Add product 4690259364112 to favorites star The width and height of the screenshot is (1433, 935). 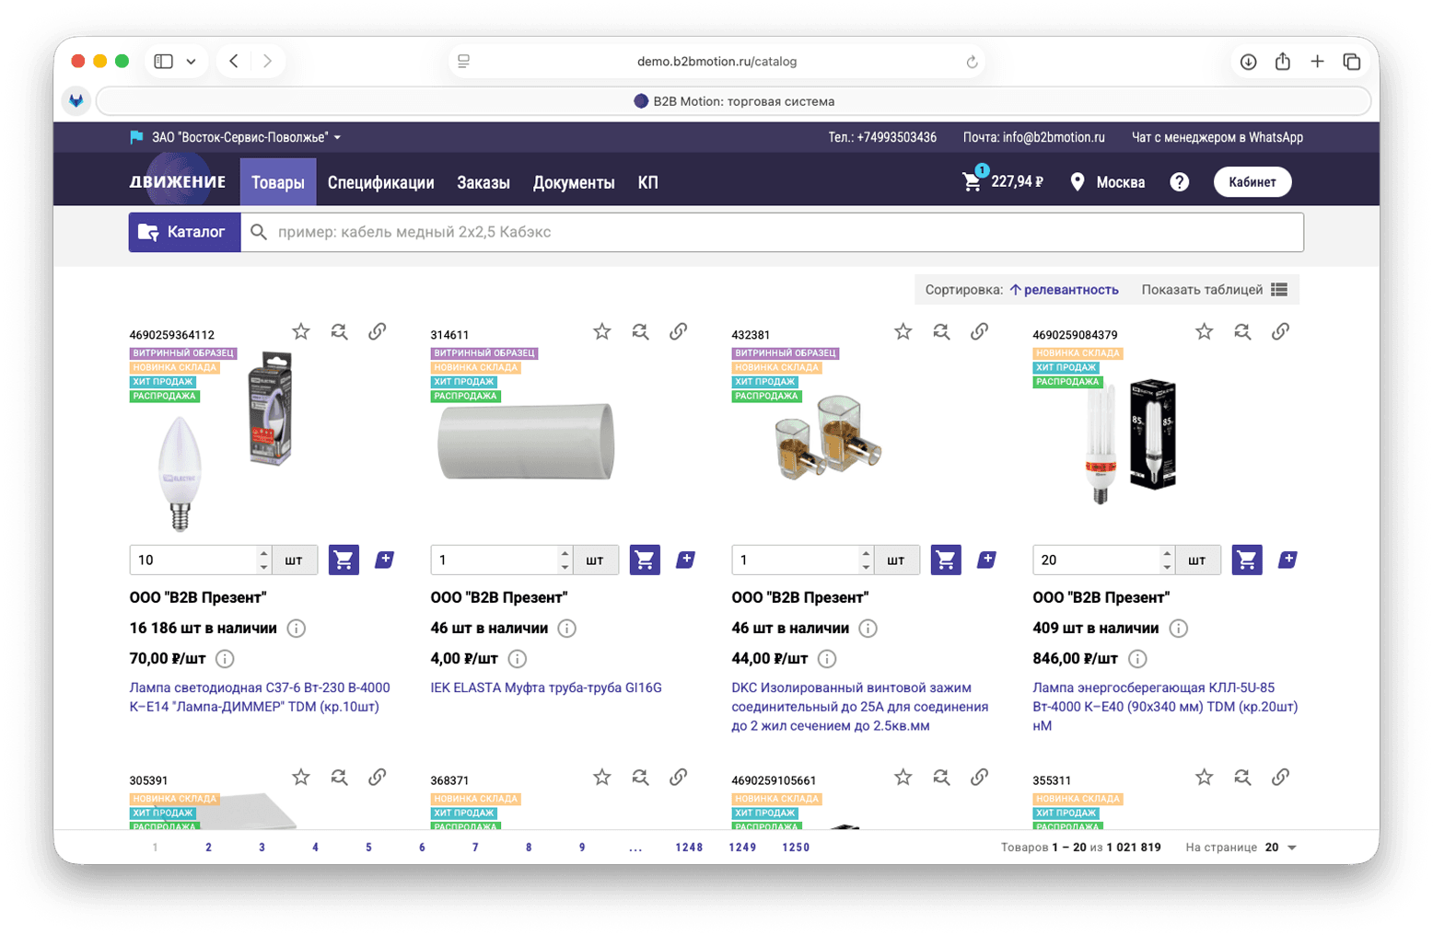click(301, 332)
